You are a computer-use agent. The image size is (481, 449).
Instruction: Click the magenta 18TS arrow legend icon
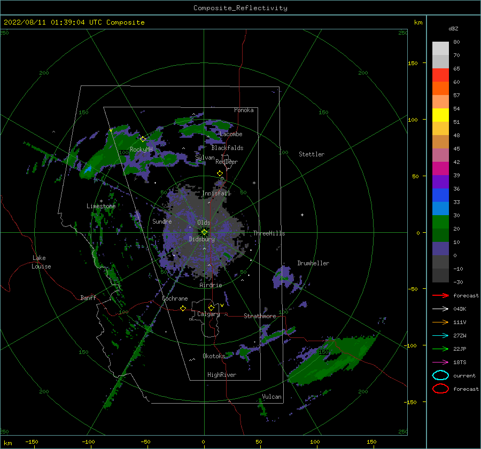440,363
